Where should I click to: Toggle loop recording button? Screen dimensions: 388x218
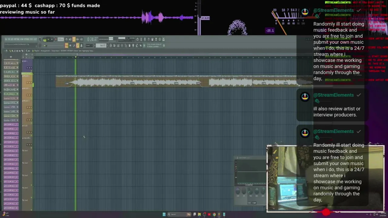click(81, 39)
